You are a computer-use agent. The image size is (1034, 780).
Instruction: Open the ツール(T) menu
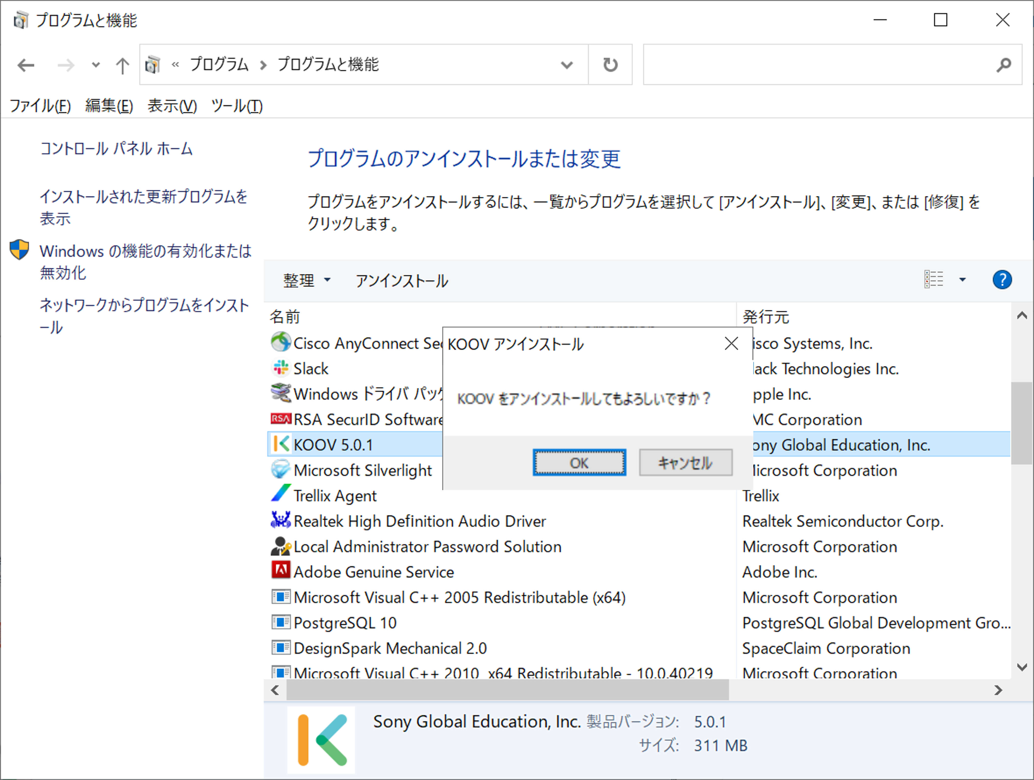pos(237,106)
